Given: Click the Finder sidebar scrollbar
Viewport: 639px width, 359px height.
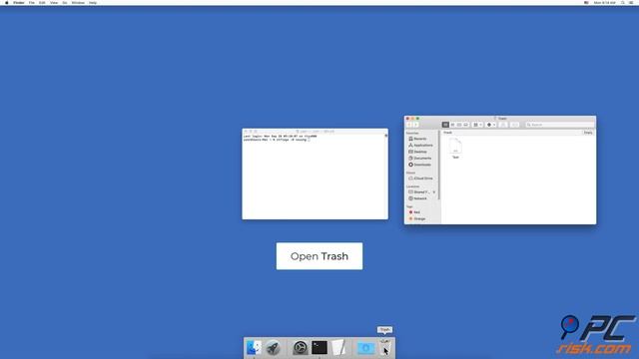Looking at the screenshot, I should pos(439,165).
